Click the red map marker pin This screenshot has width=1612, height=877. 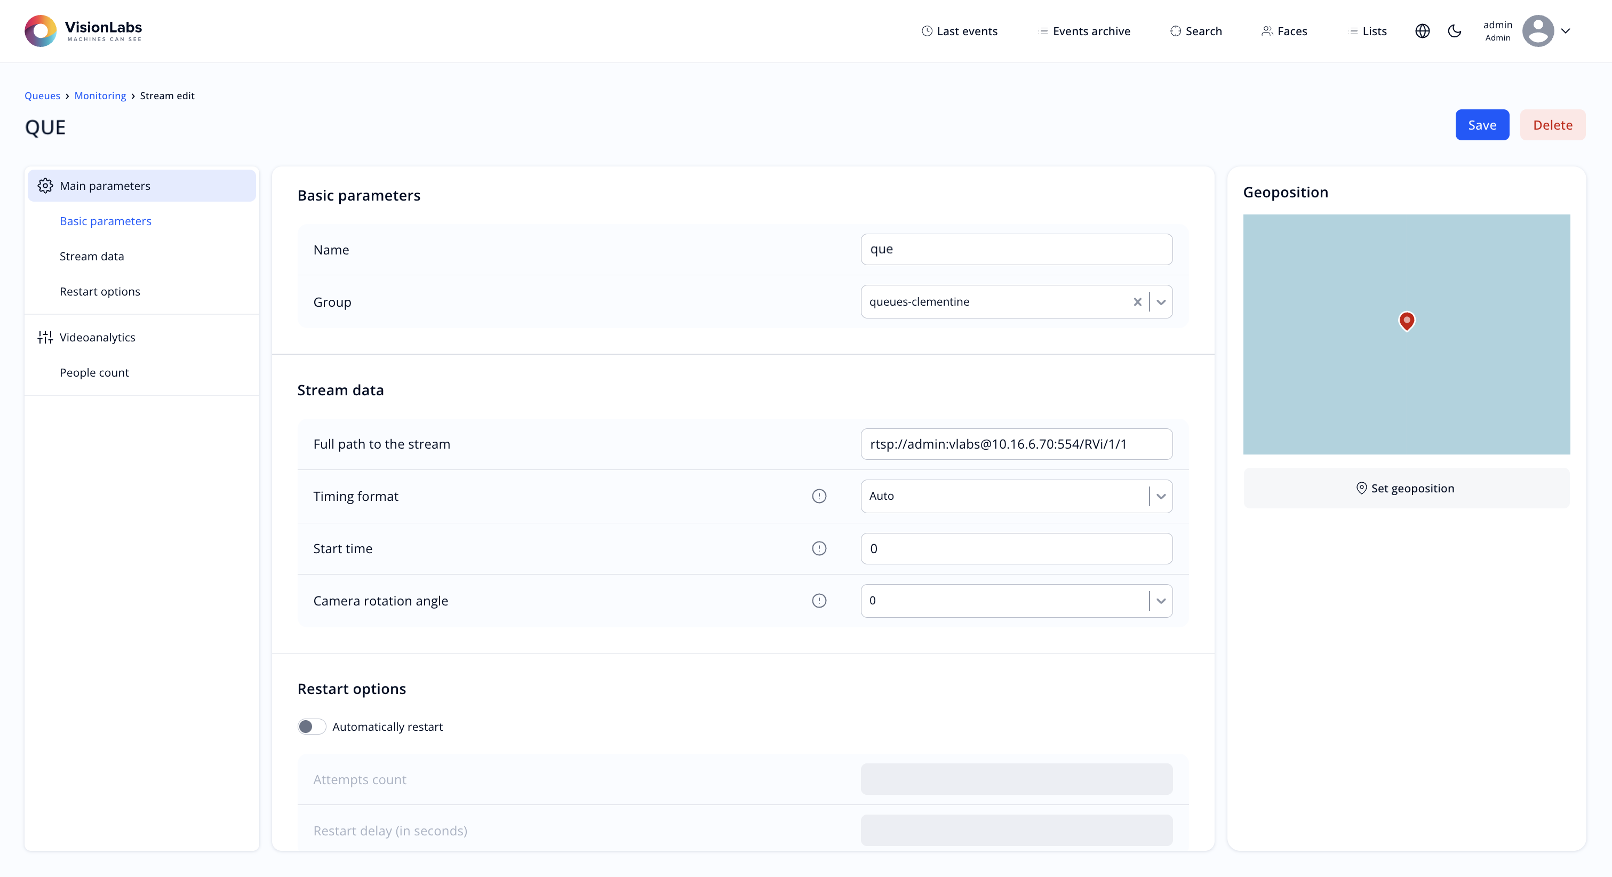[x=1406, y=321]
